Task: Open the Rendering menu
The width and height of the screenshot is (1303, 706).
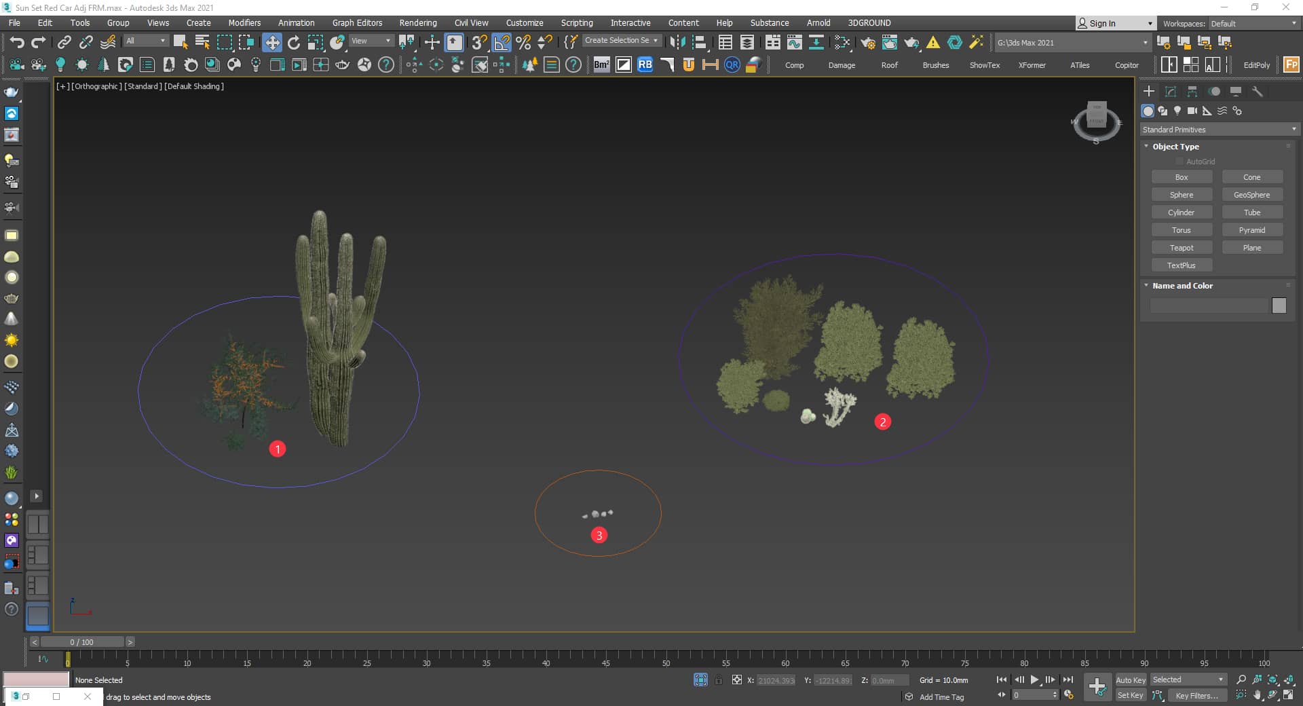Action: pos(417,22)
